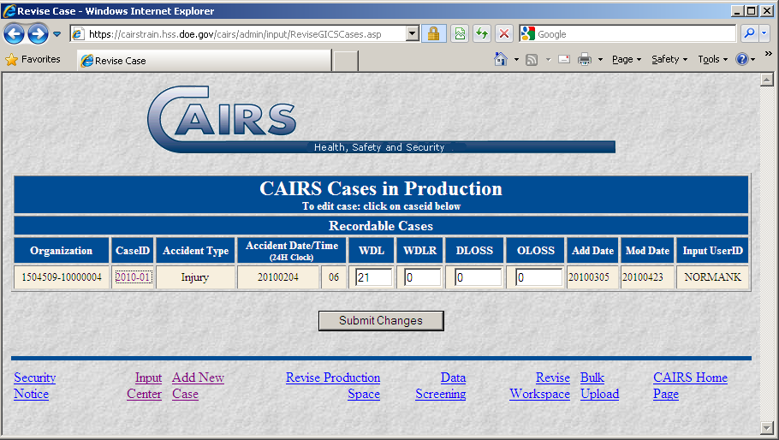This screenshot has width=779, height=440.
Task: Open the Add New Case link
Action: click(x=198, y=386)
